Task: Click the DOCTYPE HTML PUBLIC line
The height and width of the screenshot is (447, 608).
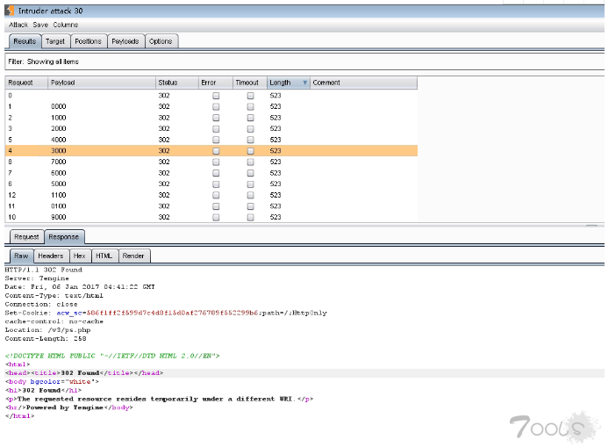Action: 112,356
